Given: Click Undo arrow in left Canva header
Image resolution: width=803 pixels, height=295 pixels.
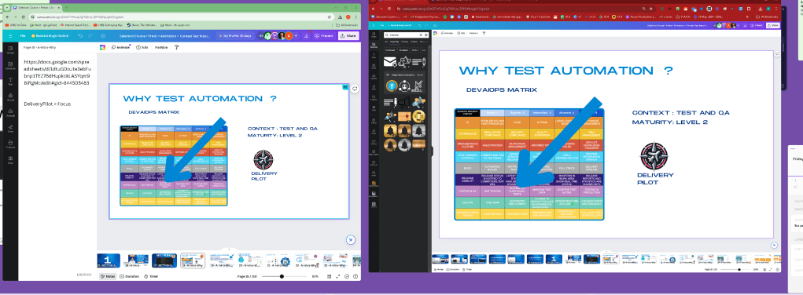Looking at the screenshot, I should coord(80,36).
